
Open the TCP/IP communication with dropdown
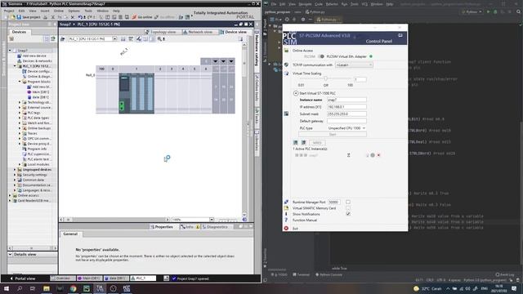tap(354, 65)
